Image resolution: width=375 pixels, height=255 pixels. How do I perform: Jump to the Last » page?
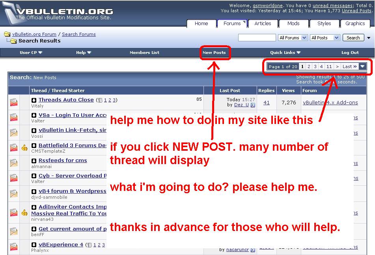(349, 67)
